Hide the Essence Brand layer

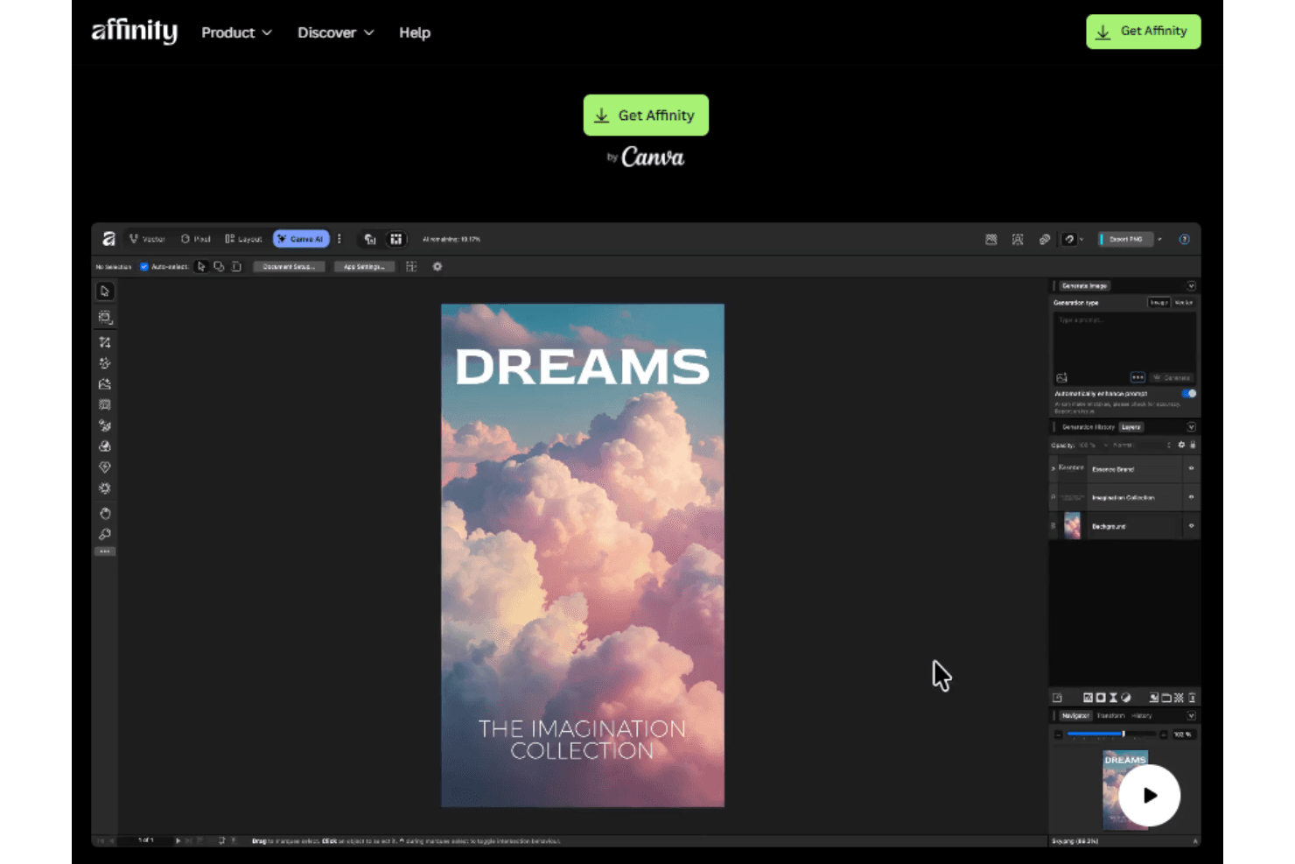pos(1191,468)
